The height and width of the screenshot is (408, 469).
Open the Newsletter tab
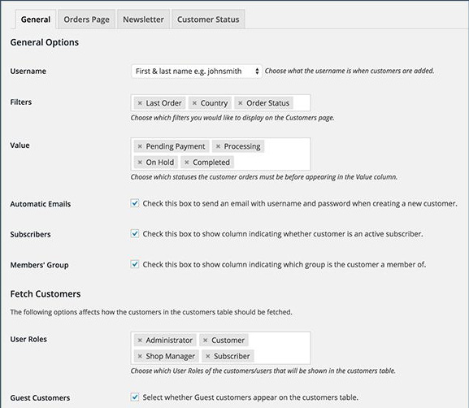click(x=143, y=20)
